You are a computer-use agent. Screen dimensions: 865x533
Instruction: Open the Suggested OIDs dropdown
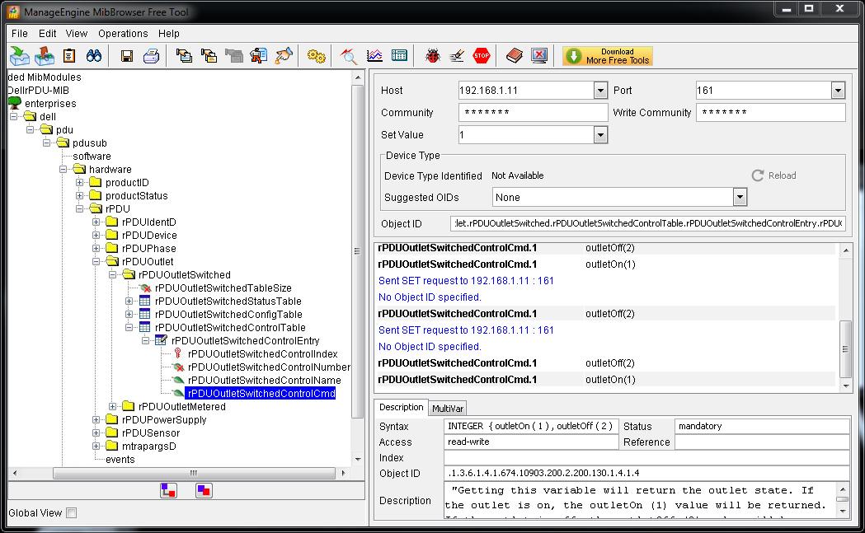pyautogui.click(x=740, y=198)
